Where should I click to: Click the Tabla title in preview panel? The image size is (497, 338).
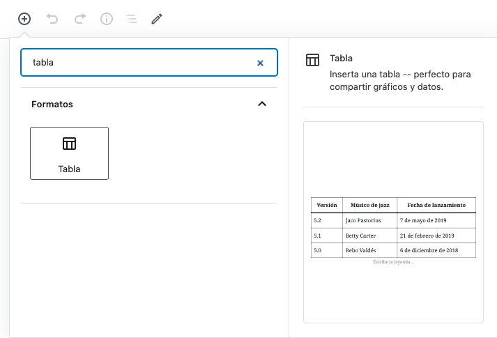point(342,59)
